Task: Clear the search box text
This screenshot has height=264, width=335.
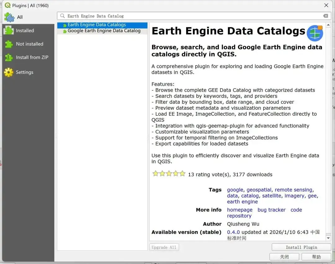Action: click(325, 16)
